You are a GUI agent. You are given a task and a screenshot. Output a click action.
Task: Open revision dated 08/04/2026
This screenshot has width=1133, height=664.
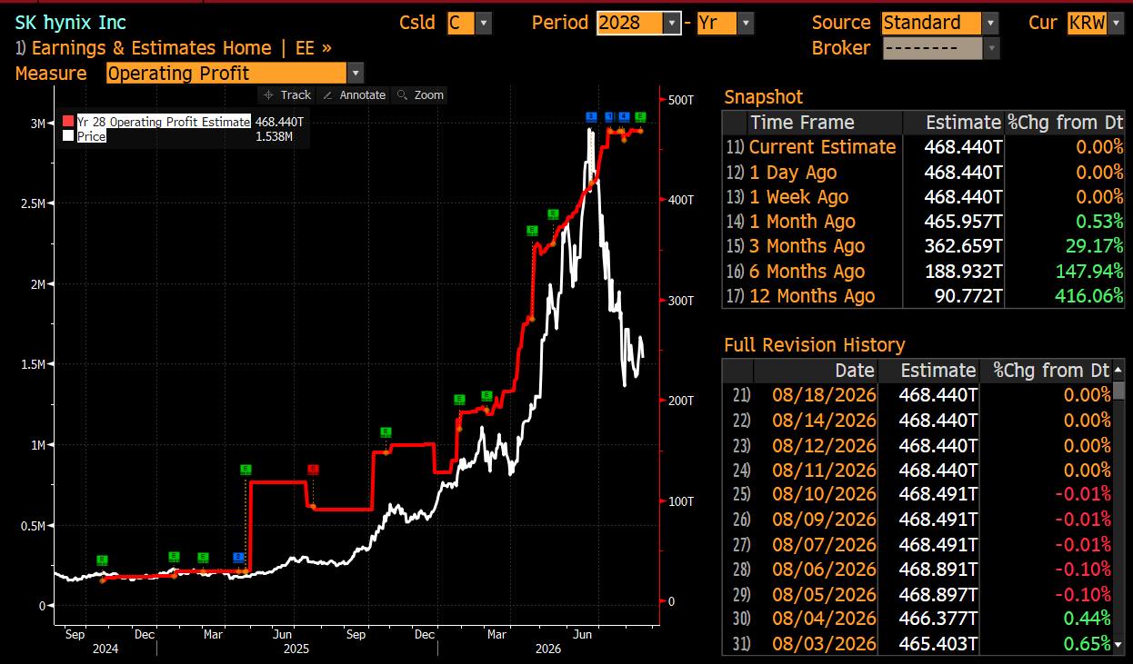(x=917, y=619)
